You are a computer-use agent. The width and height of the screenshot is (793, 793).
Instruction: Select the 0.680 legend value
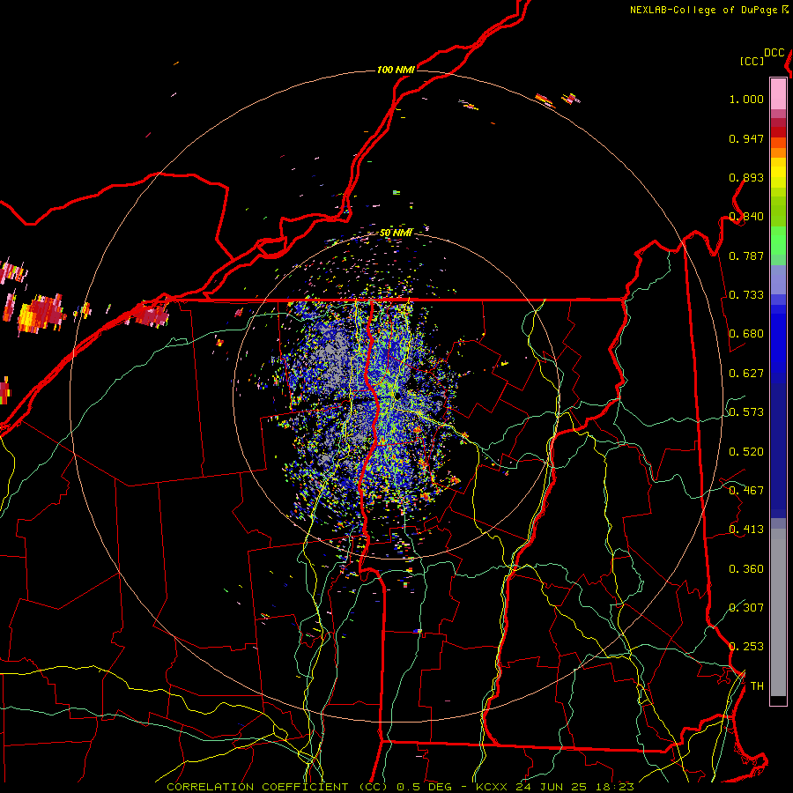pyautogui.click(x=746, y=334)
